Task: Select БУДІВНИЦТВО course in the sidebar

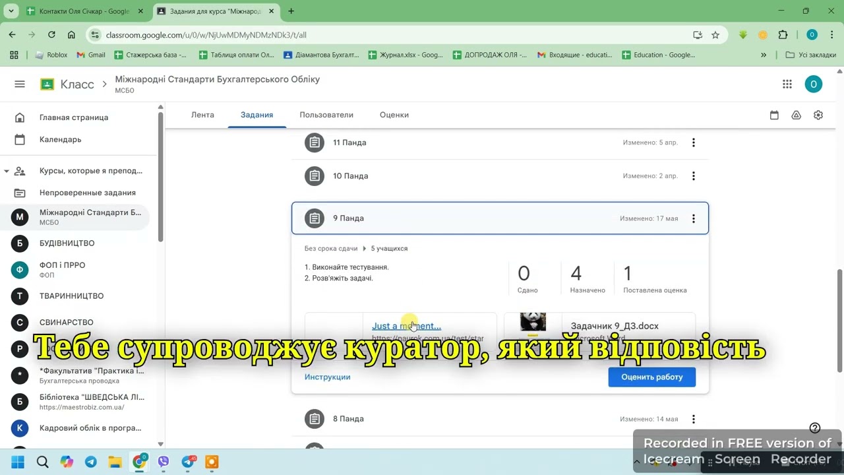Action: 67,243
